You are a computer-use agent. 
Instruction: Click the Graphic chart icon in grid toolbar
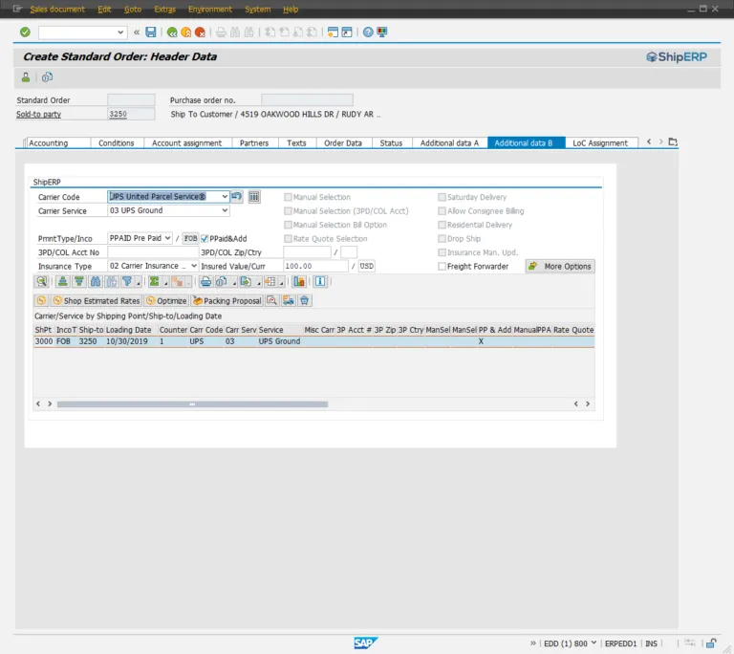point(298,281)
